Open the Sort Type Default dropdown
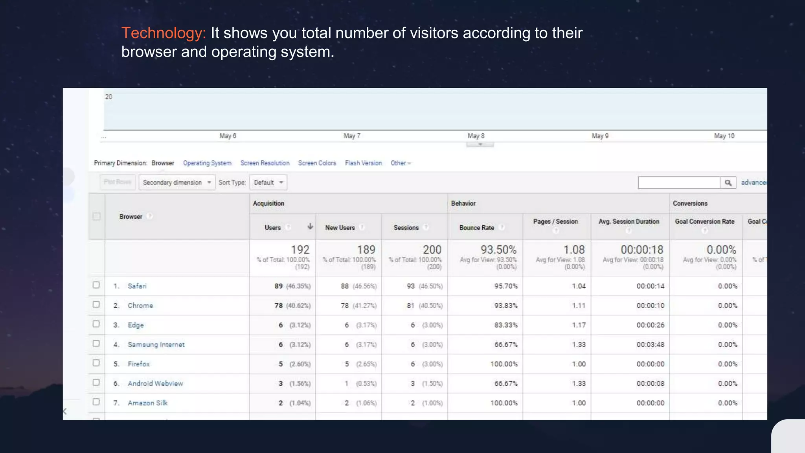The height and width of the screenshot is (453, 805). pyautogui.click(x=268, y=182)
